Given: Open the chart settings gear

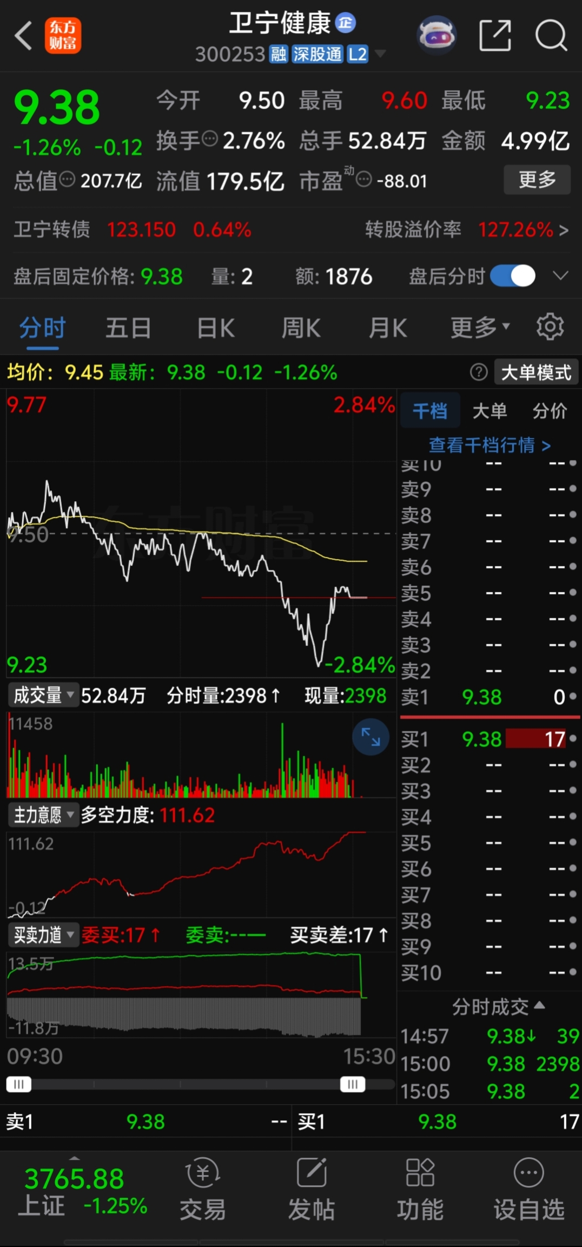Looking at the screenshot, I should pos(550,326).
